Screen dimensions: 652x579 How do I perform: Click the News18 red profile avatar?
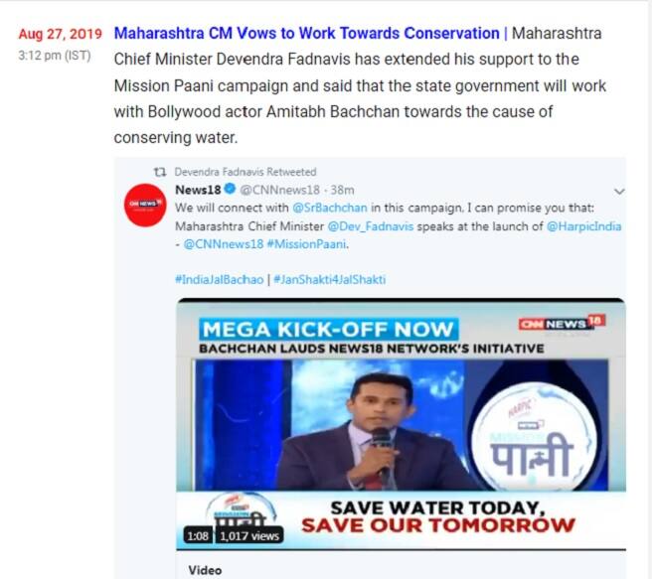coord(145,206)
